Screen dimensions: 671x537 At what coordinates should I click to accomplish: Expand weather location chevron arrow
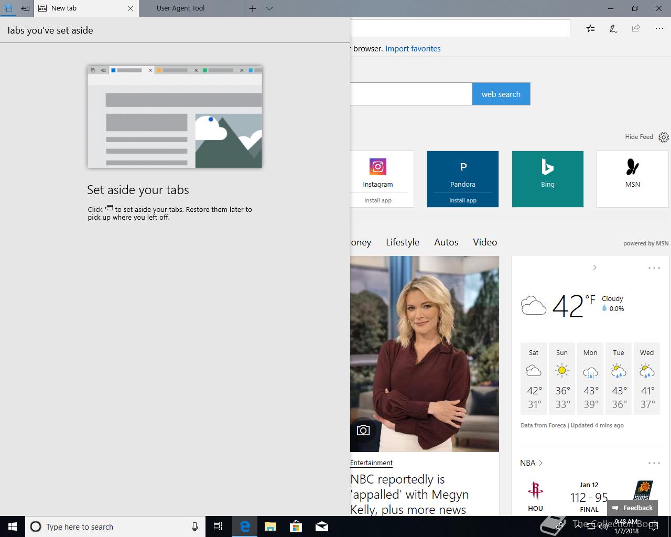594,267
